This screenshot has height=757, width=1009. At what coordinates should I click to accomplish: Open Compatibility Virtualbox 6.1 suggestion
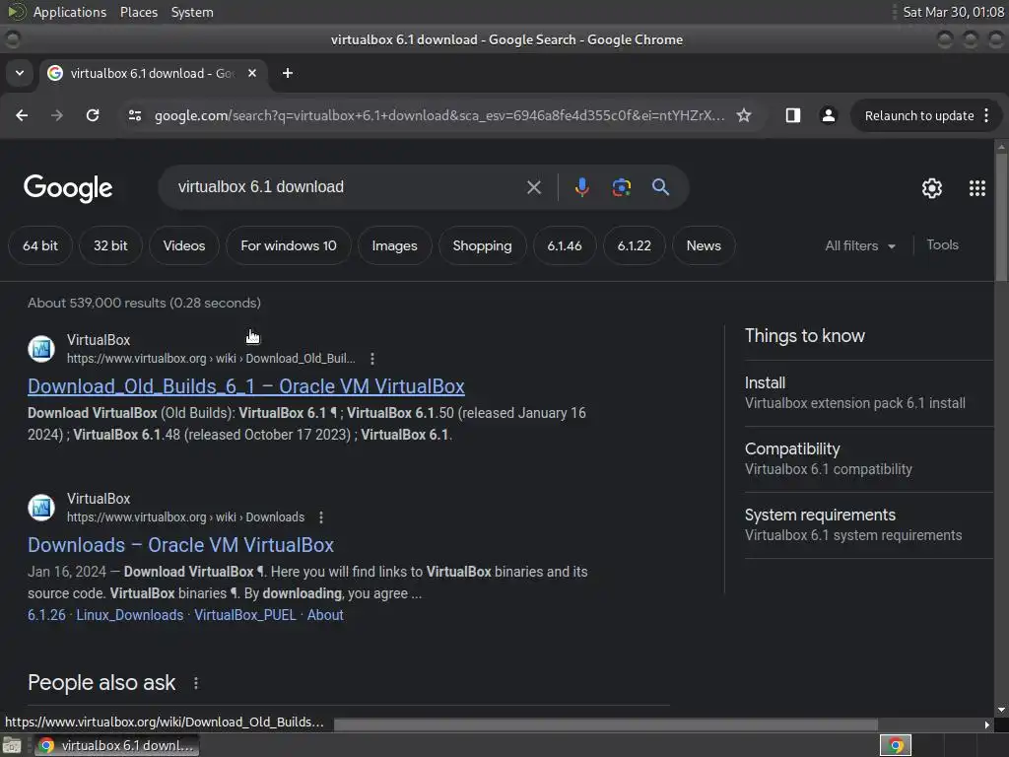click(x=869, y=459)
